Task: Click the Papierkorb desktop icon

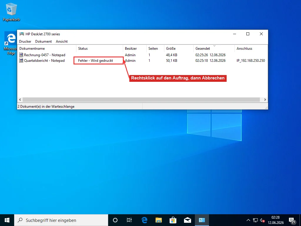Action: [x=11, y=12]
